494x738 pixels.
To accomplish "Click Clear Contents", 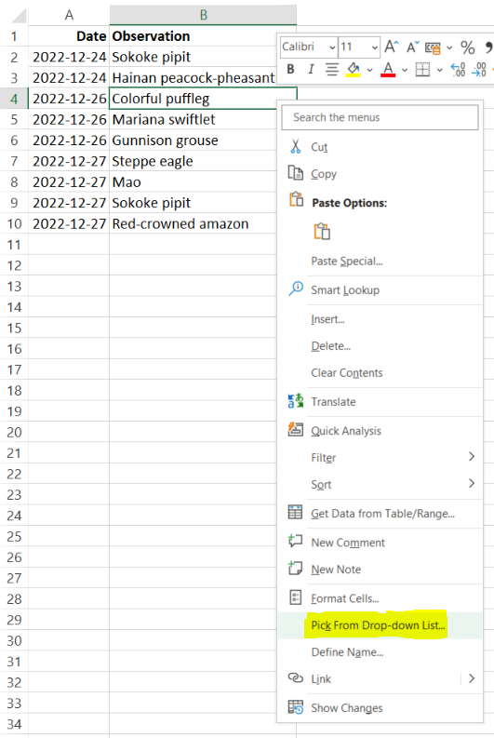I will coord(347,373).
